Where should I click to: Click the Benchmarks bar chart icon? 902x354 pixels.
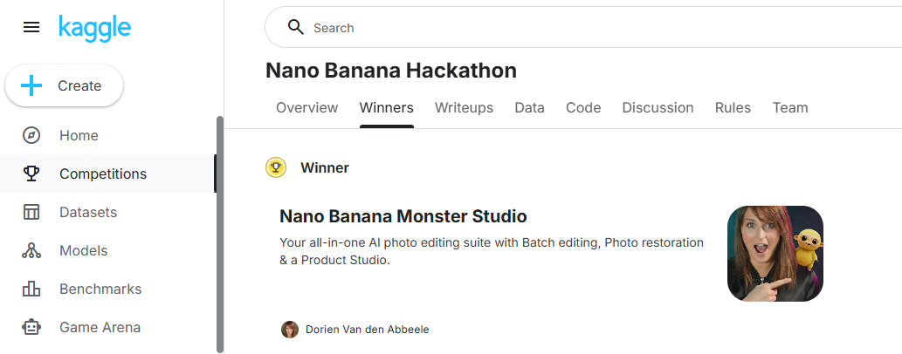31,289
